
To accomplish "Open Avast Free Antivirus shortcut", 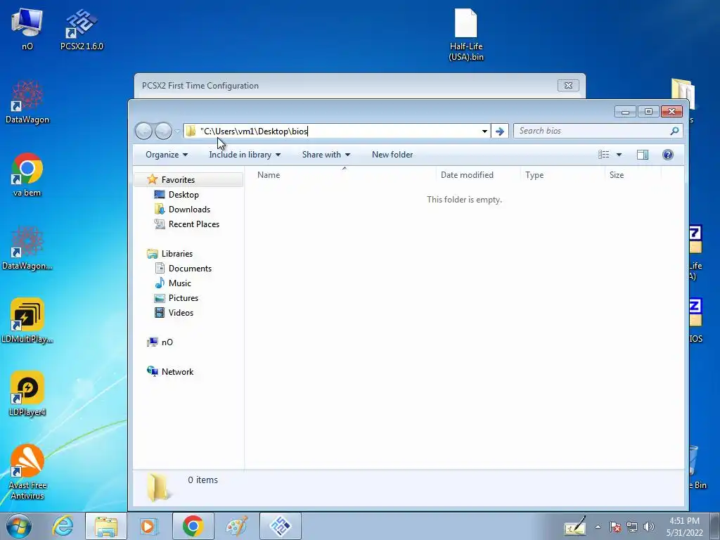I will 27,472.
